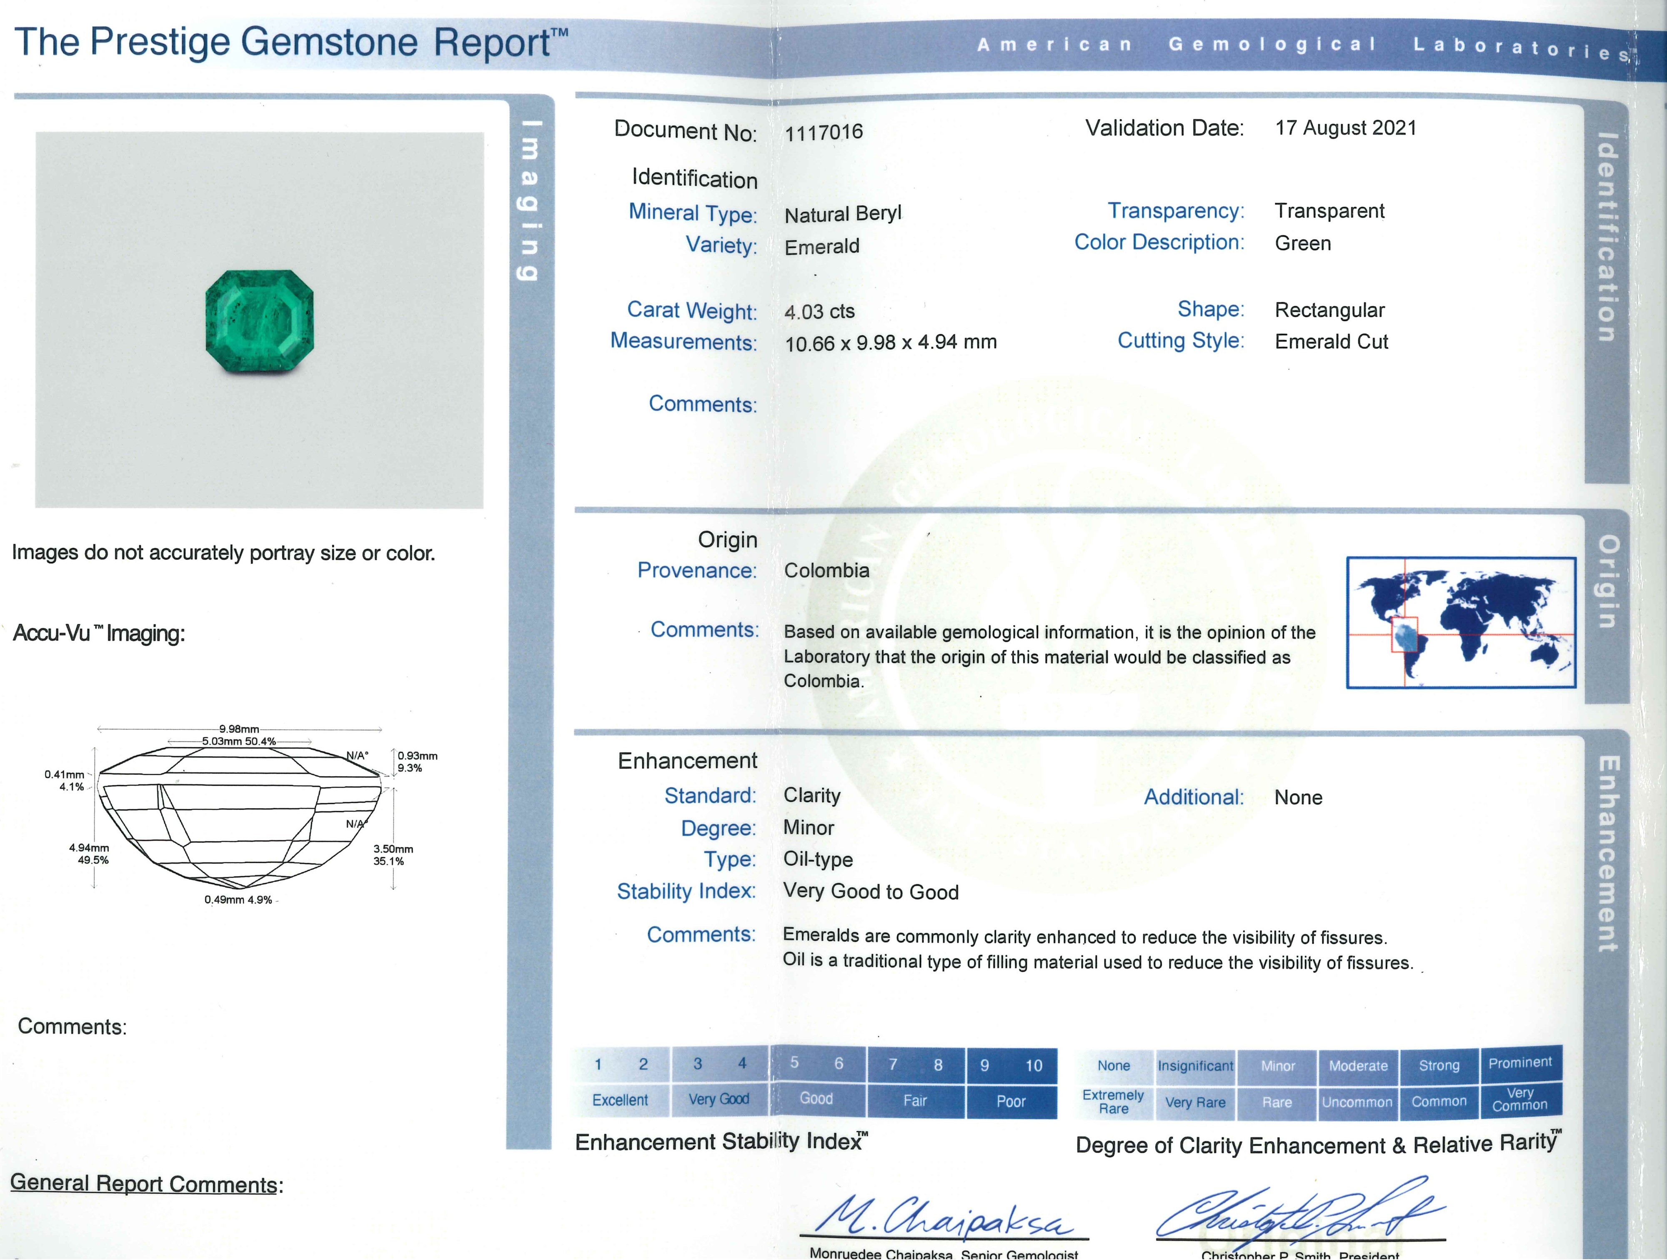Select the Colombia provenance value
1667x1260 pixels.
coord(826,571)
